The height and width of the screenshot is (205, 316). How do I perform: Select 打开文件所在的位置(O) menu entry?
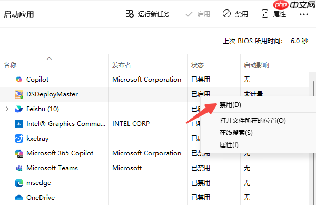point(252,121)
